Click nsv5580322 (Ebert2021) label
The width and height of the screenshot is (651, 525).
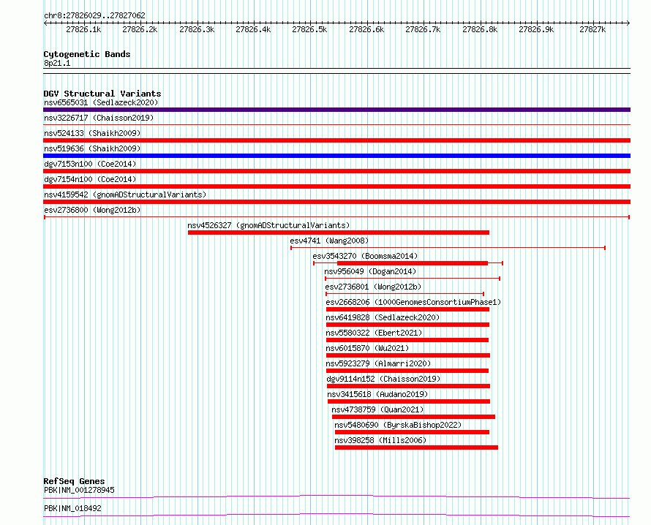[374, 333]
